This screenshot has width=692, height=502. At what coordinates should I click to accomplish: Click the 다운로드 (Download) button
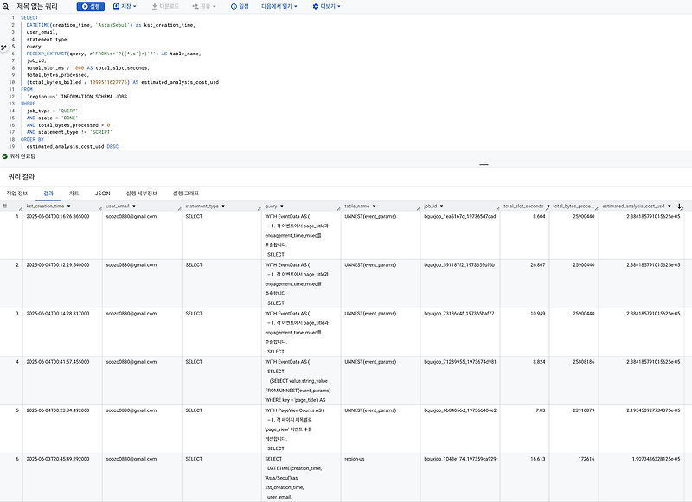pos(165,7)
